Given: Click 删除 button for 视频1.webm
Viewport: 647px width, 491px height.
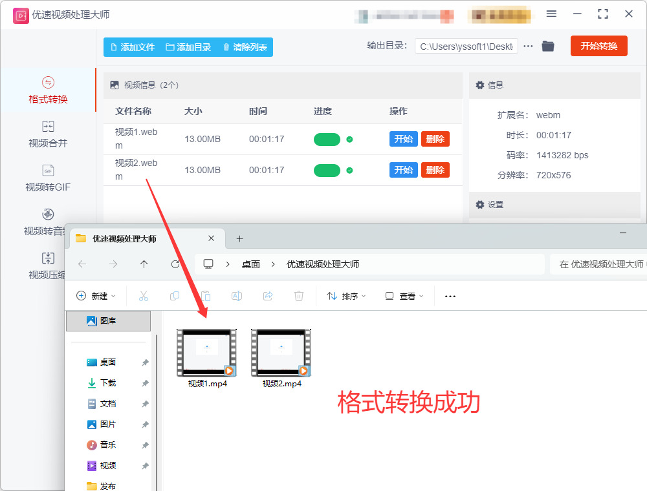Looking at the screenshot, I should [435, 139].
